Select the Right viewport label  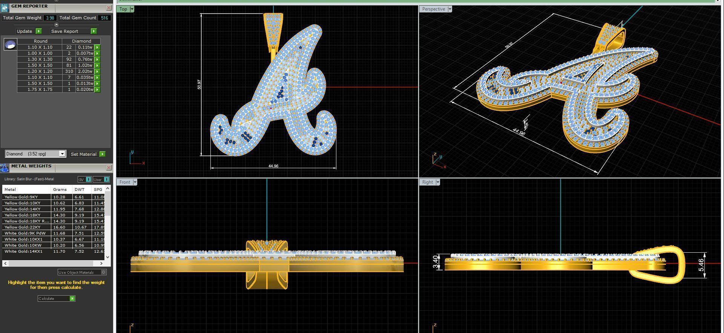pos(428,182)
